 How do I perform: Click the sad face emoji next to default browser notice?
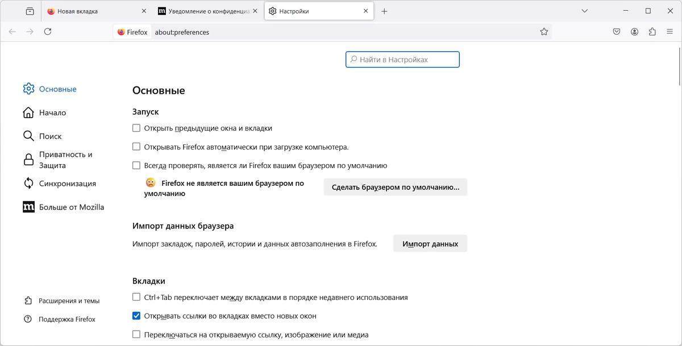click(150, 183)
